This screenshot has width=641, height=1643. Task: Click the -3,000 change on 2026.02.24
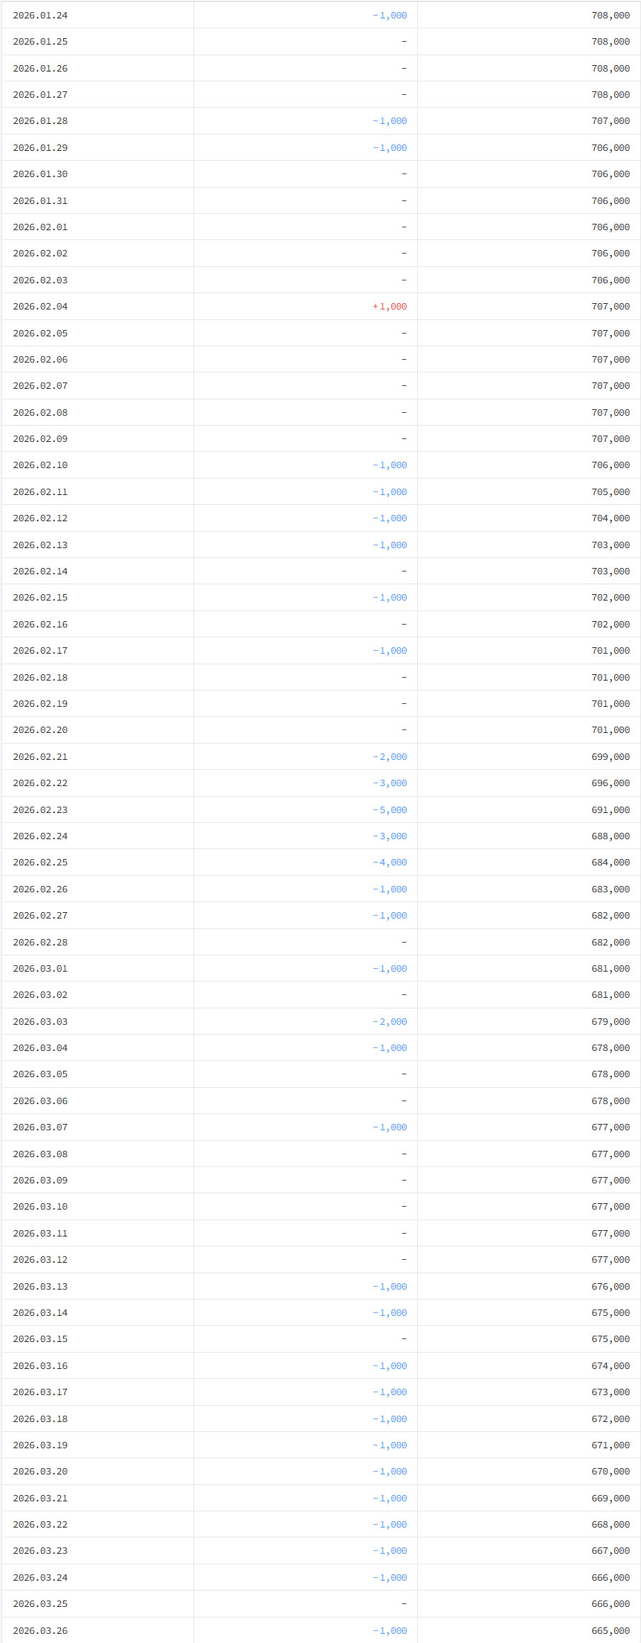tap(390, 836)
